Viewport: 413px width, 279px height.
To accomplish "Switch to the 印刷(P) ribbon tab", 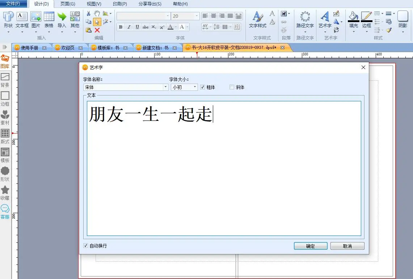I will coord(120,4).
